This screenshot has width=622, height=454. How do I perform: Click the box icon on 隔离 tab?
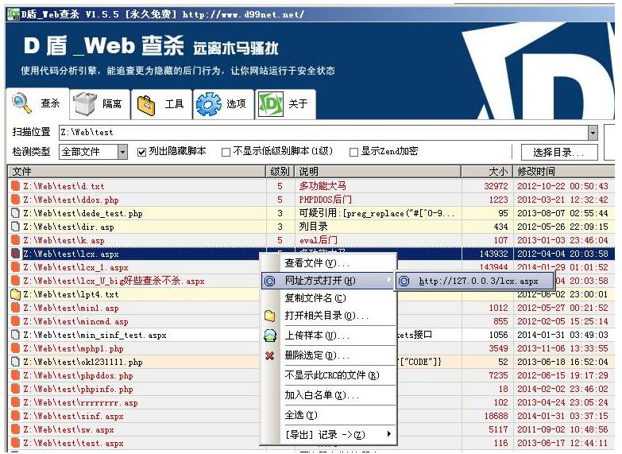(84, 103)
